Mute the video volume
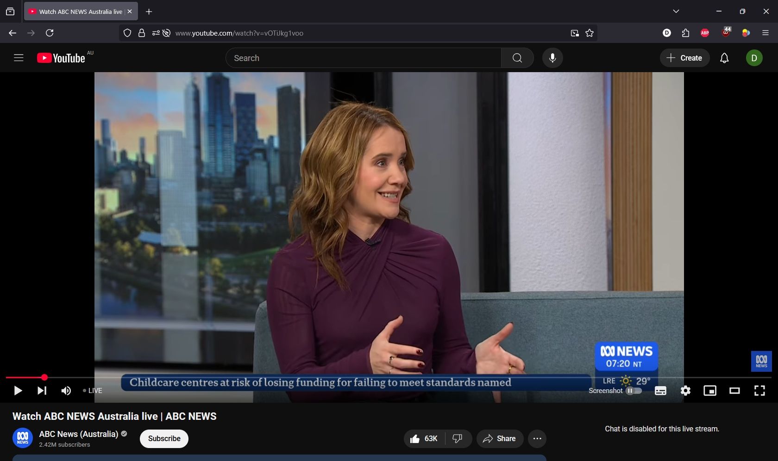The height and width of the screenshot is (461, 778). (x=66, y=391)
